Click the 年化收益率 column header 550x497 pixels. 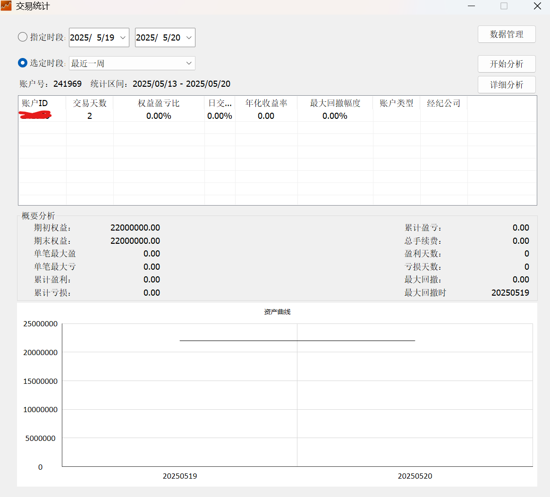pos(266,103)
